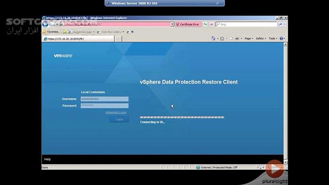This screenshot has width=329, height=185.
Task: Expand the Print options dropdown arrow
Action: pyautogui.click(x=241, y=39)
